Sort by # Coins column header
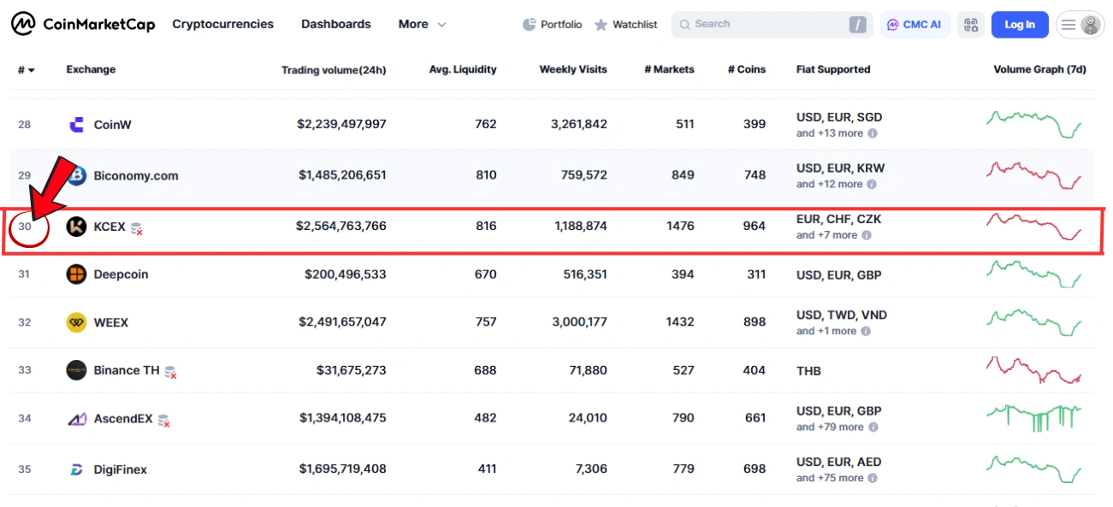The width and height of the screenshot is (1113, 507). (747, 69)
